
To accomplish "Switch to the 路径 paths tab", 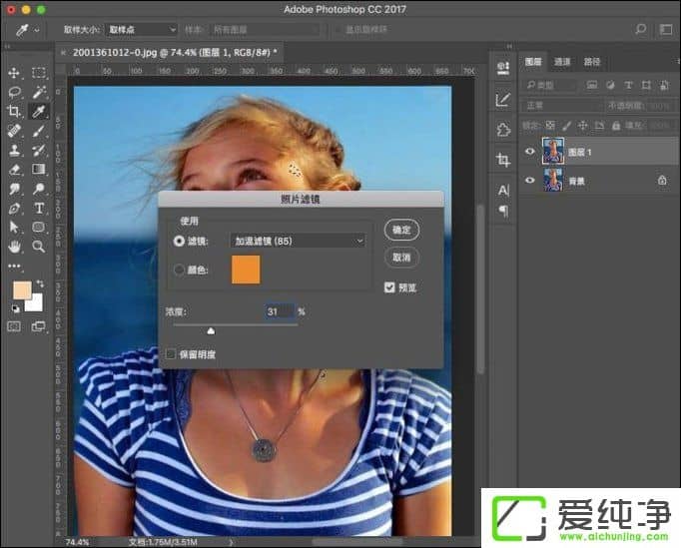I will 592,62.
